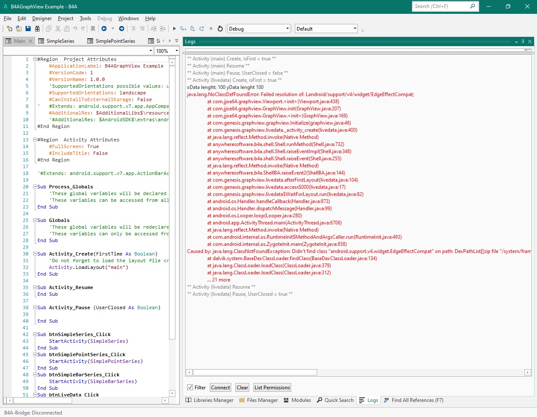Navigate forward with the blue right arrow
Viewport: 537px width, 417px height.
(122, 29)
